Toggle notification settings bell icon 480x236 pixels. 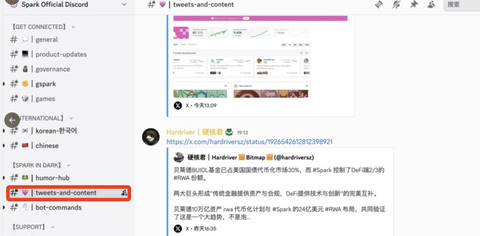pyautogui.click(x=396, y=4)
